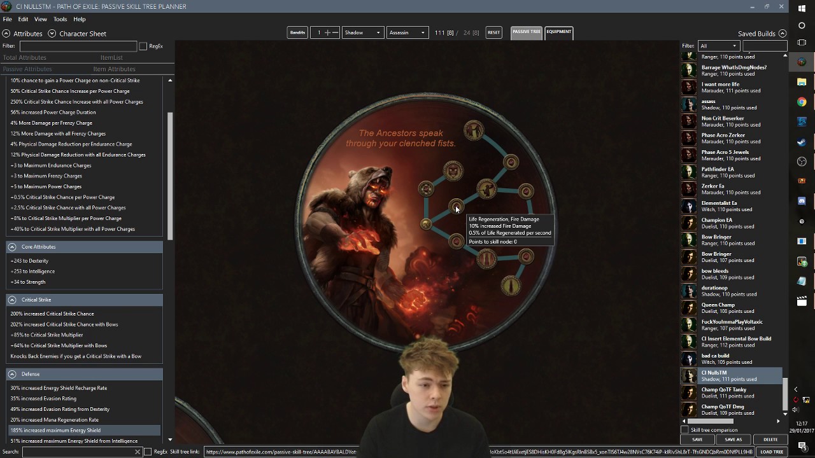Viewport: 815px width, 458px height.
Task: Switch to the ItemList tab
Action: pyautogui.click(x=111, y=57)
